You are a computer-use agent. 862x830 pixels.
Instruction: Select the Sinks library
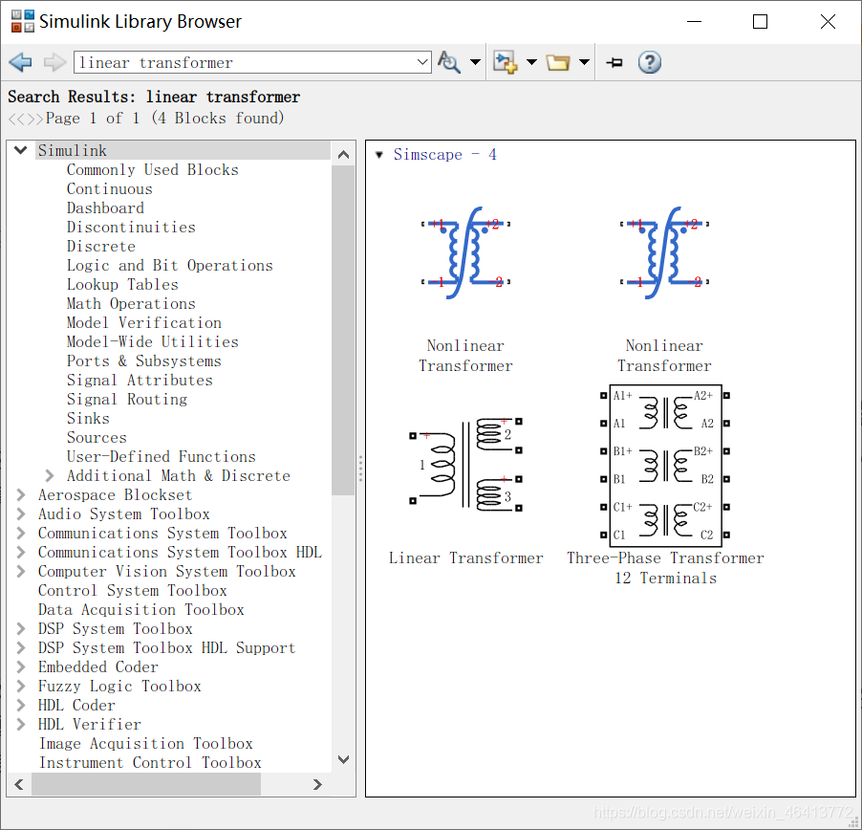pos(88,418)
